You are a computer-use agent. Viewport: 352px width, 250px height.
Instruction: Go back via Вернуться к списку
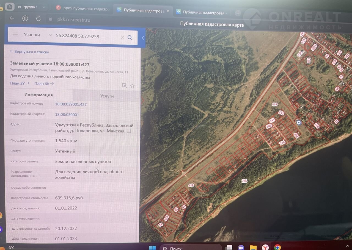(x=29, y=52)
